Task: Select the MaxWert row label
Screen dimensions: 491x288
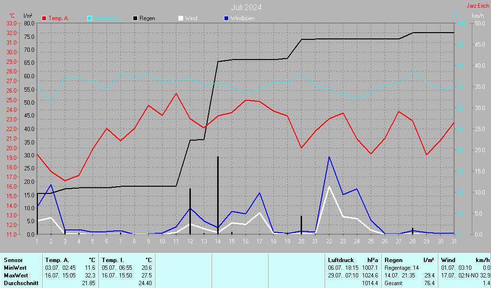Action: coord(15,276)
